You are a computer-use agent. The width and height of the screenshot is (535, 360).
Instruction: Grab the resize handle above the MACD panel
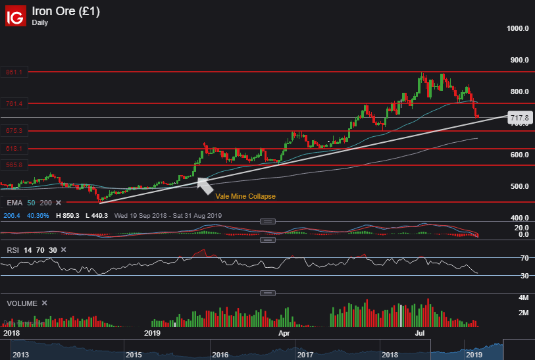pyautogui.click(x=267, y=221)
